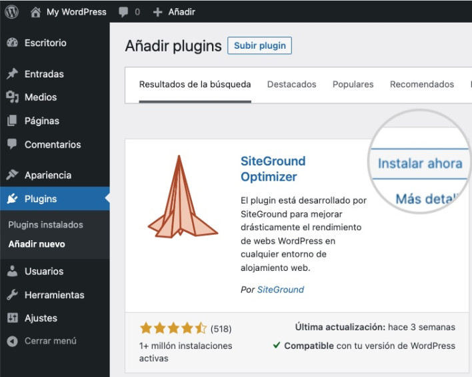Click the comment count 0 in admin bar
Screen dimensions: 472x377
click(x=137, y=12)
